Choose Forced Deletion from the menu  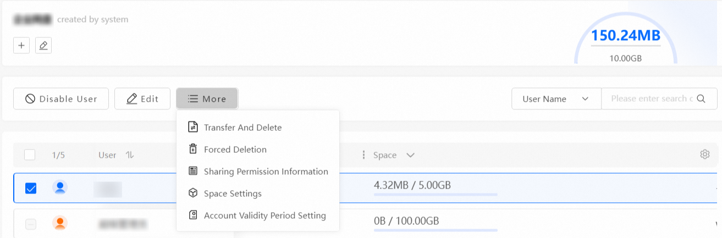pos(235,150)
